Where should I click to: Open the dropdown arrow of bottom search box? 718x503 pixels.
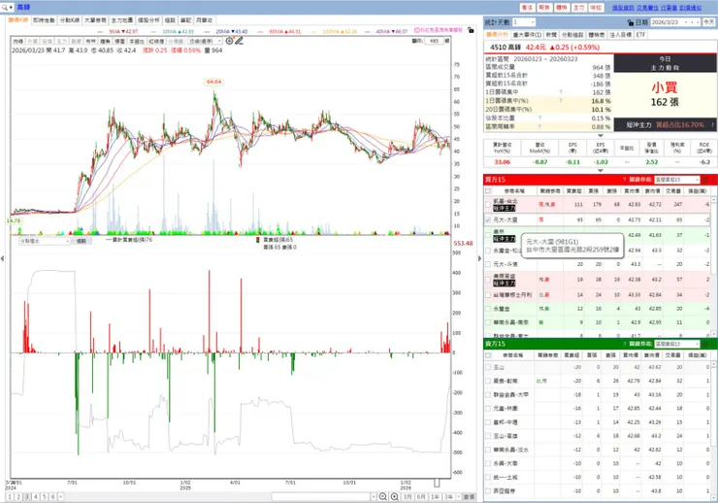click(374, 496)
